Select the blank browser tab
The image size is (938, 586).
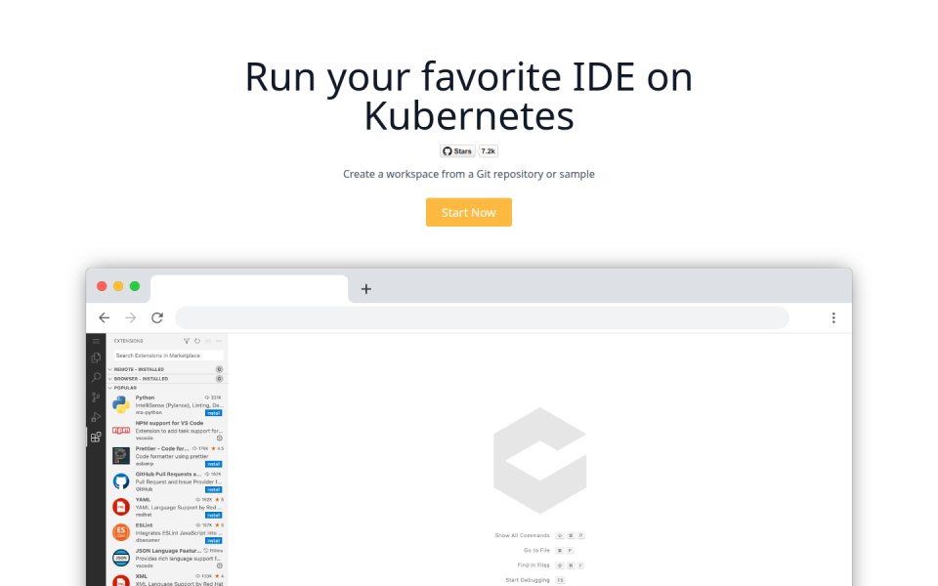[x=249, y=289]
